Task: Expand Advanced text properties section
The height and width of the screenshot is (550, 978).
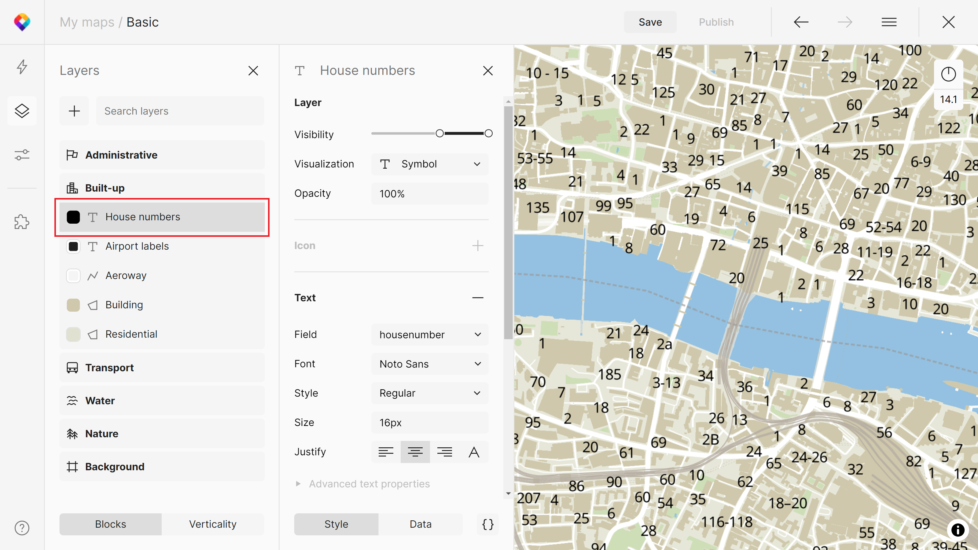Action: click(x=369, y=484)
